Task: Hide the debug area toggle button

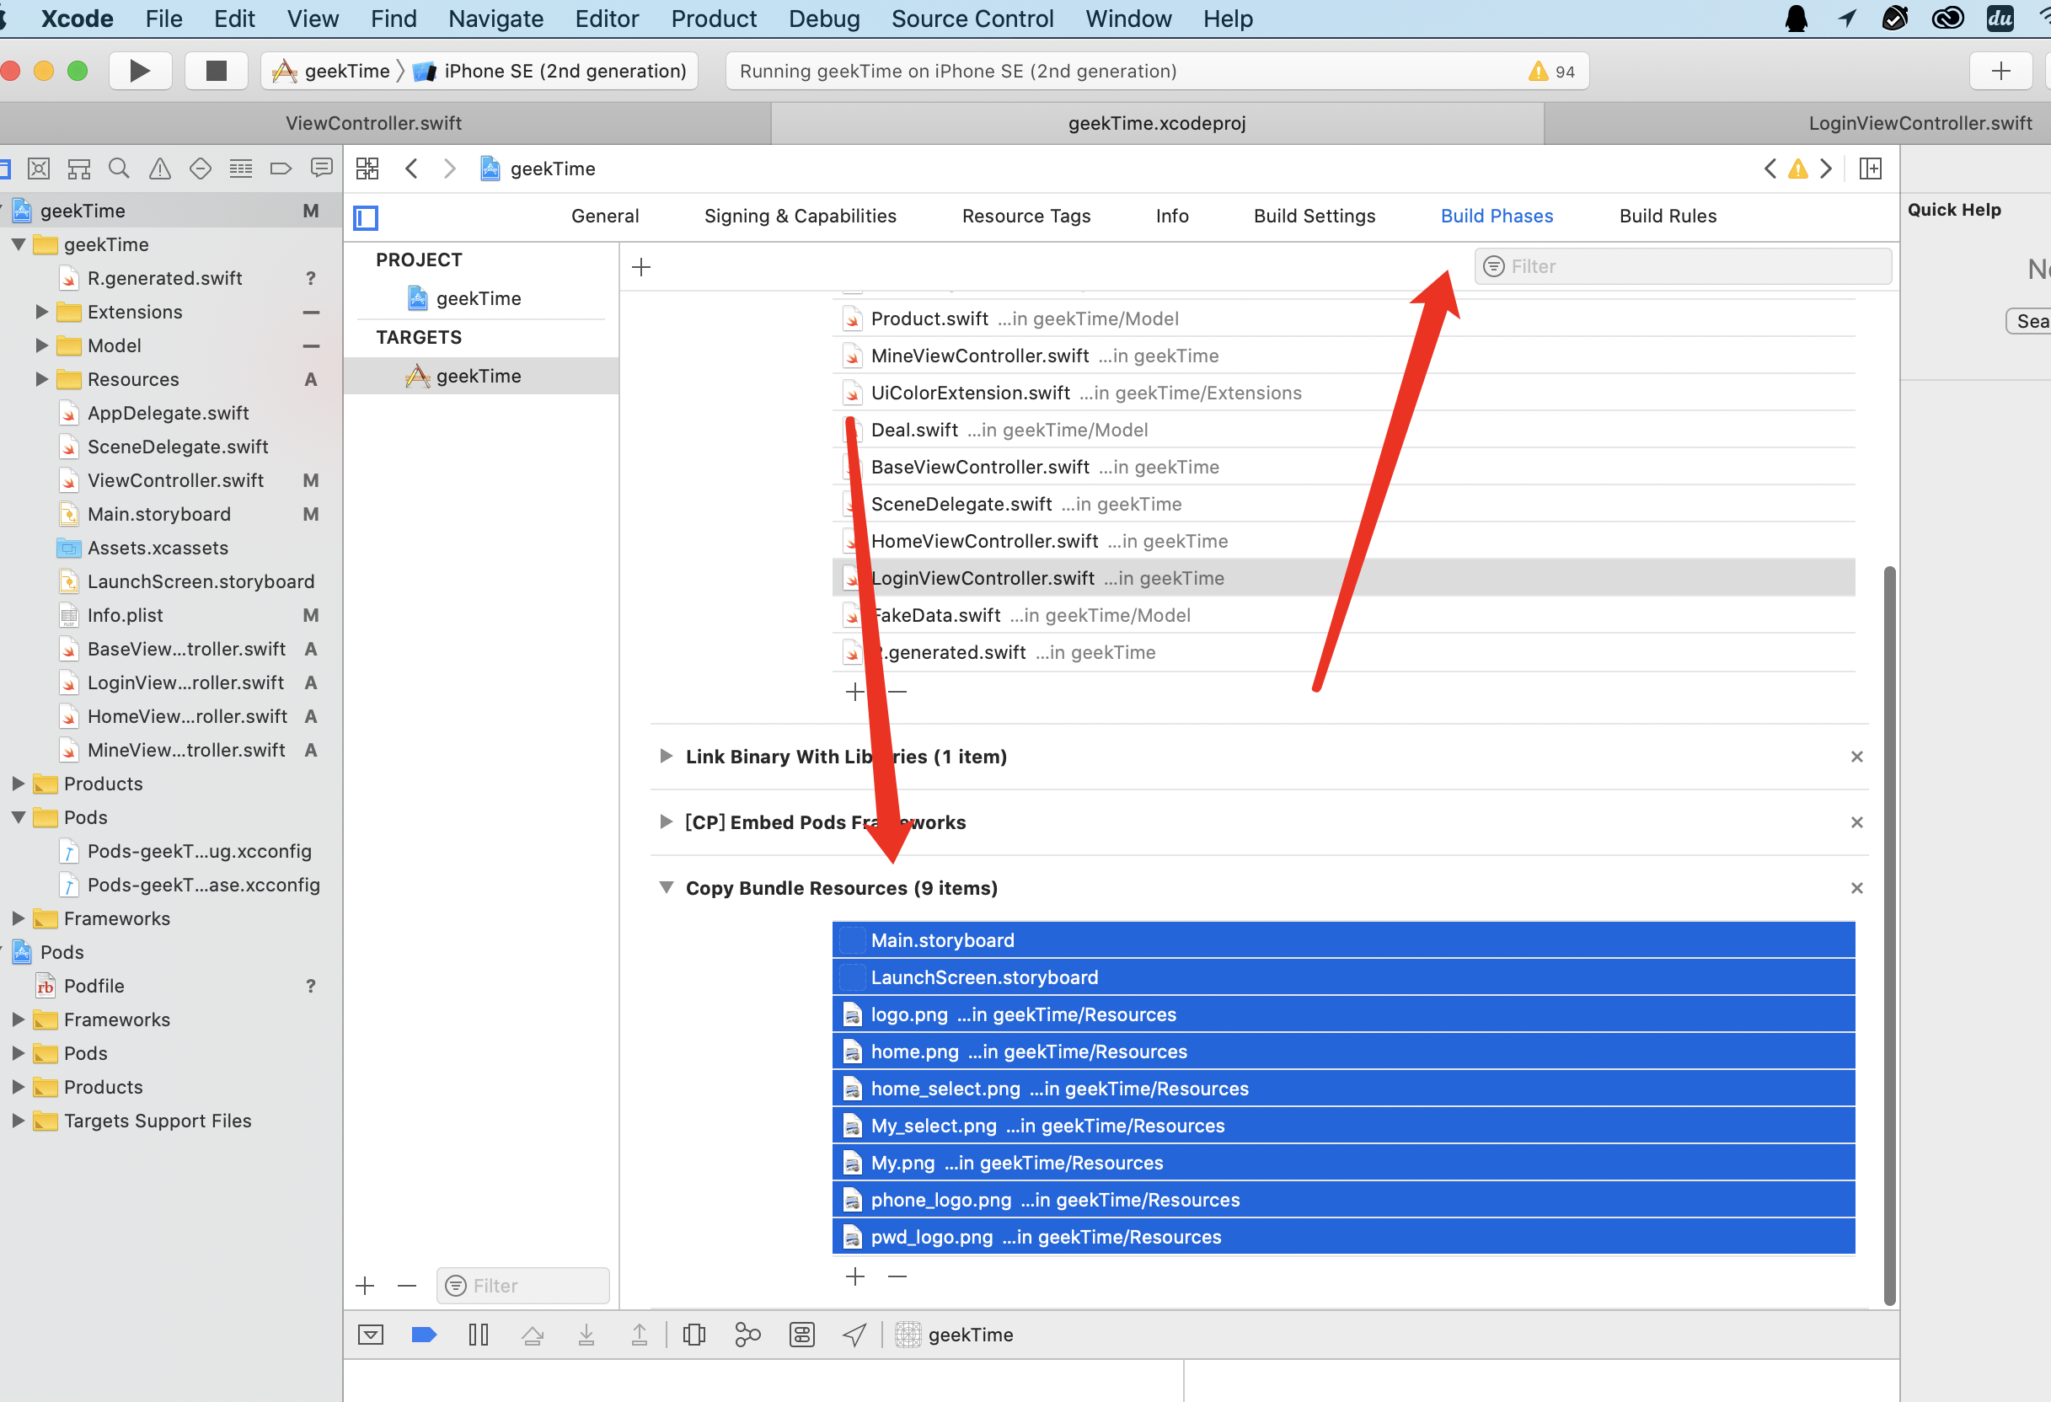Action: [x=371, y=1334]
